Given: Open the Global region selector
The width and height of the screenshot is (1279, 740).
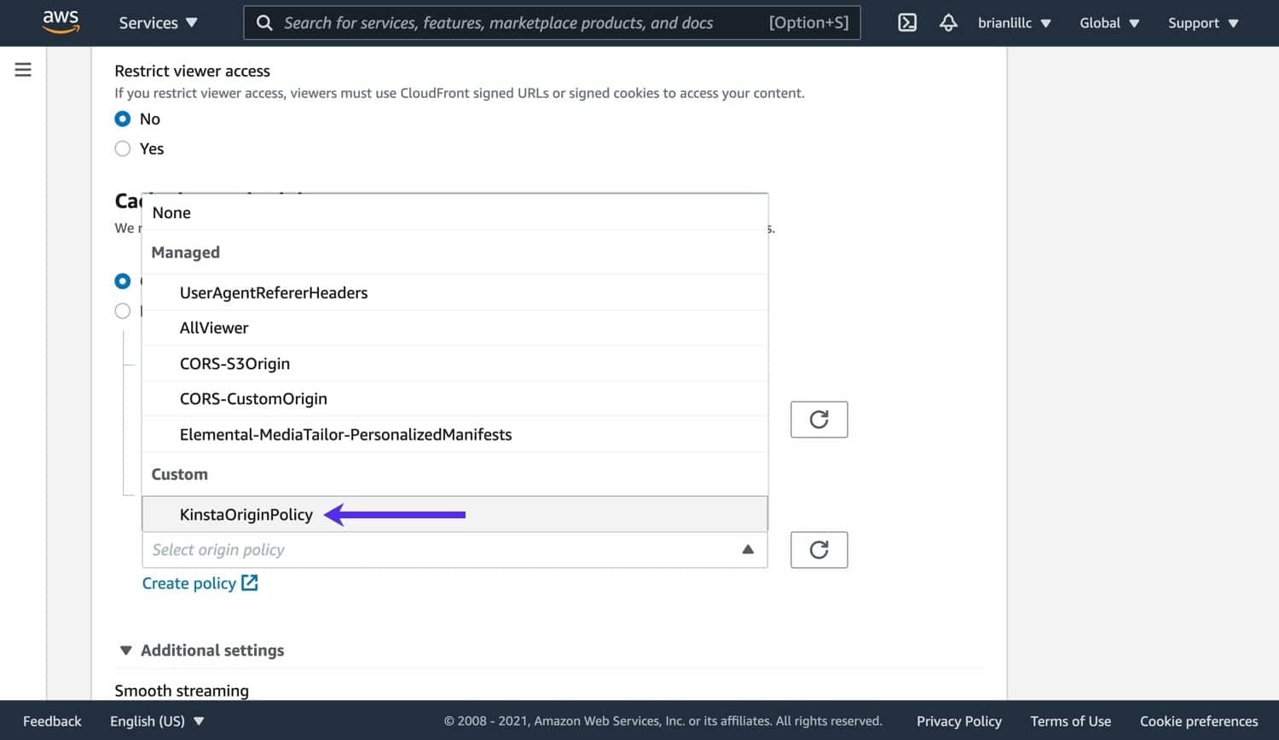Looking at the screenshot, I should click(1108, 23).
